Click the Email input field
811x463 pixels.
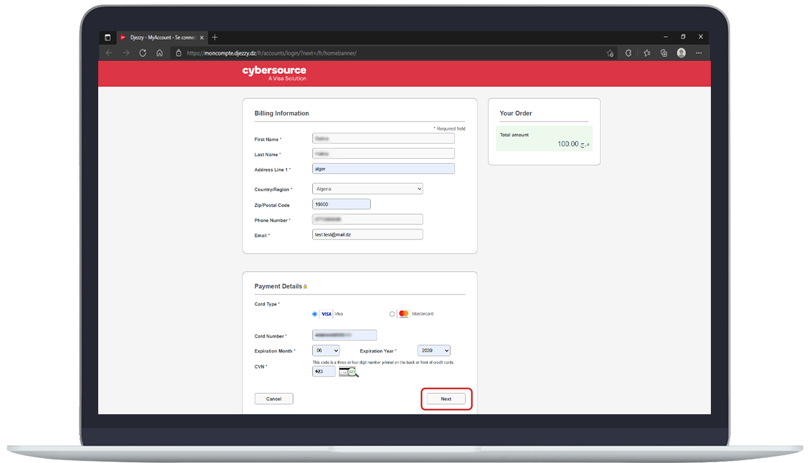(x=367, y=234)
